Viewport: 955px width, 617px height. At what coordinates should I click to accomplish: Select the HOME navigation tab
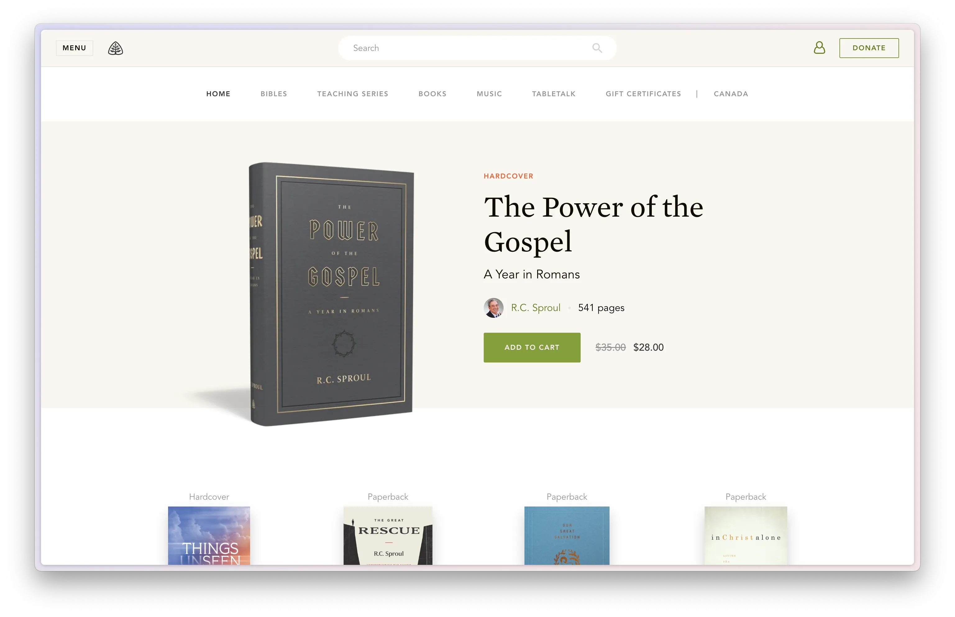point(218,94)
